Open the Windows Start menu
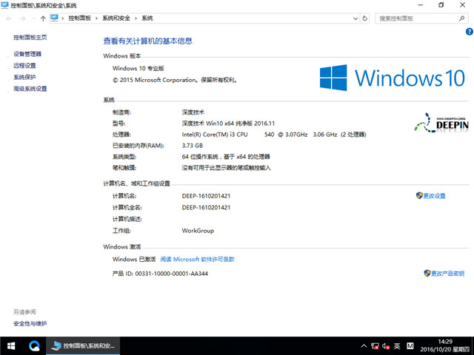This screenshot has width=474, height=355. (11, 345)
